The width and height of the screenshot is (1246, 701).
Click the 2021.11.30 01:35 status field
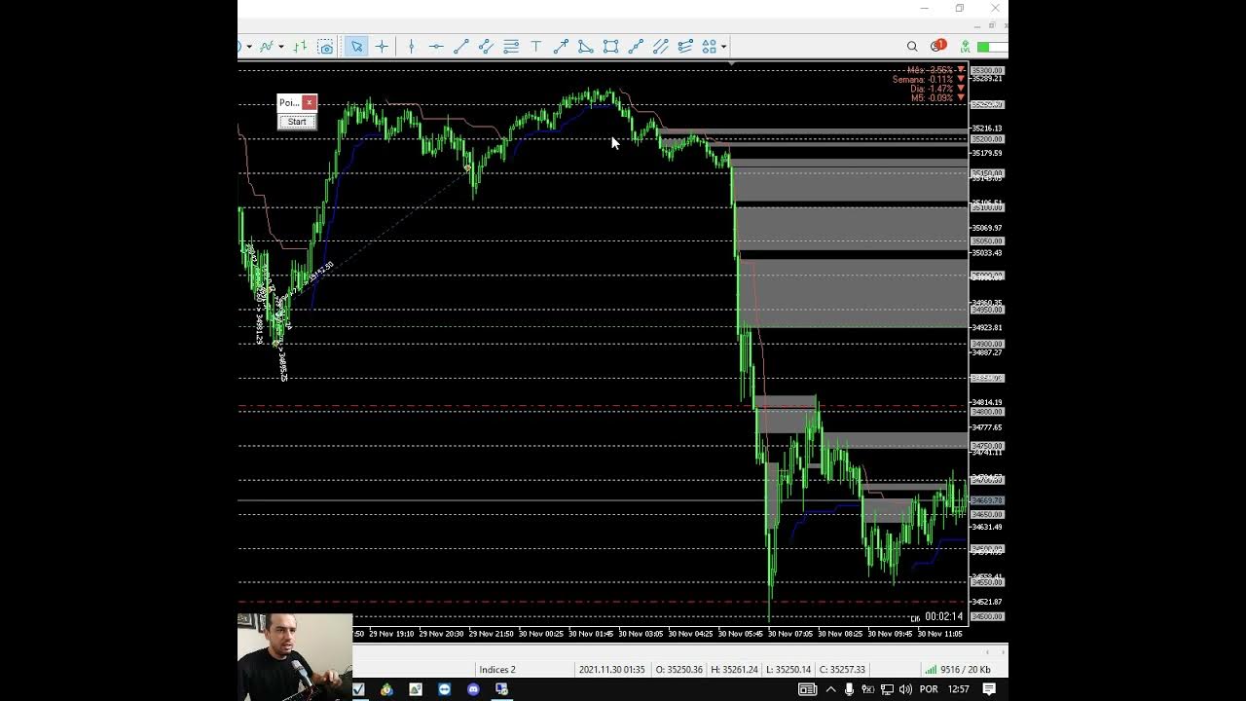(x=611, y=670)
